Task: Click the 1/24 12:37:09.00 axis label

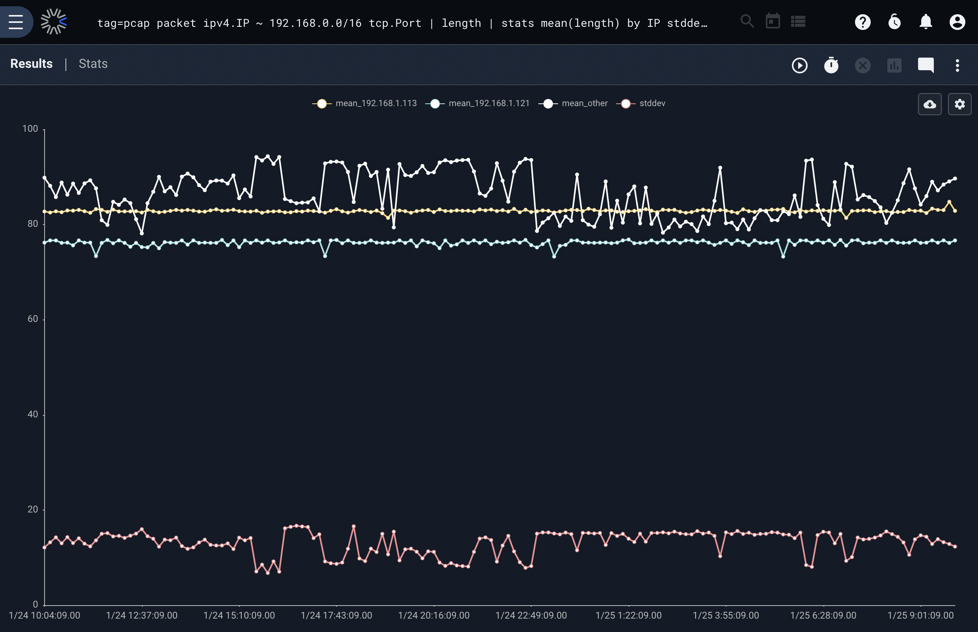Action: point(142,615)
